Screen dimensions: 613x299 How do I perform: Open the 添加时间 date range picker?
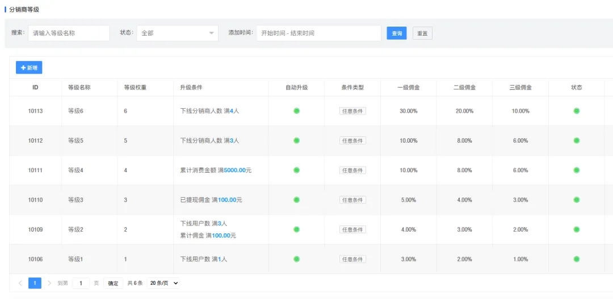[x=318, y=33]
